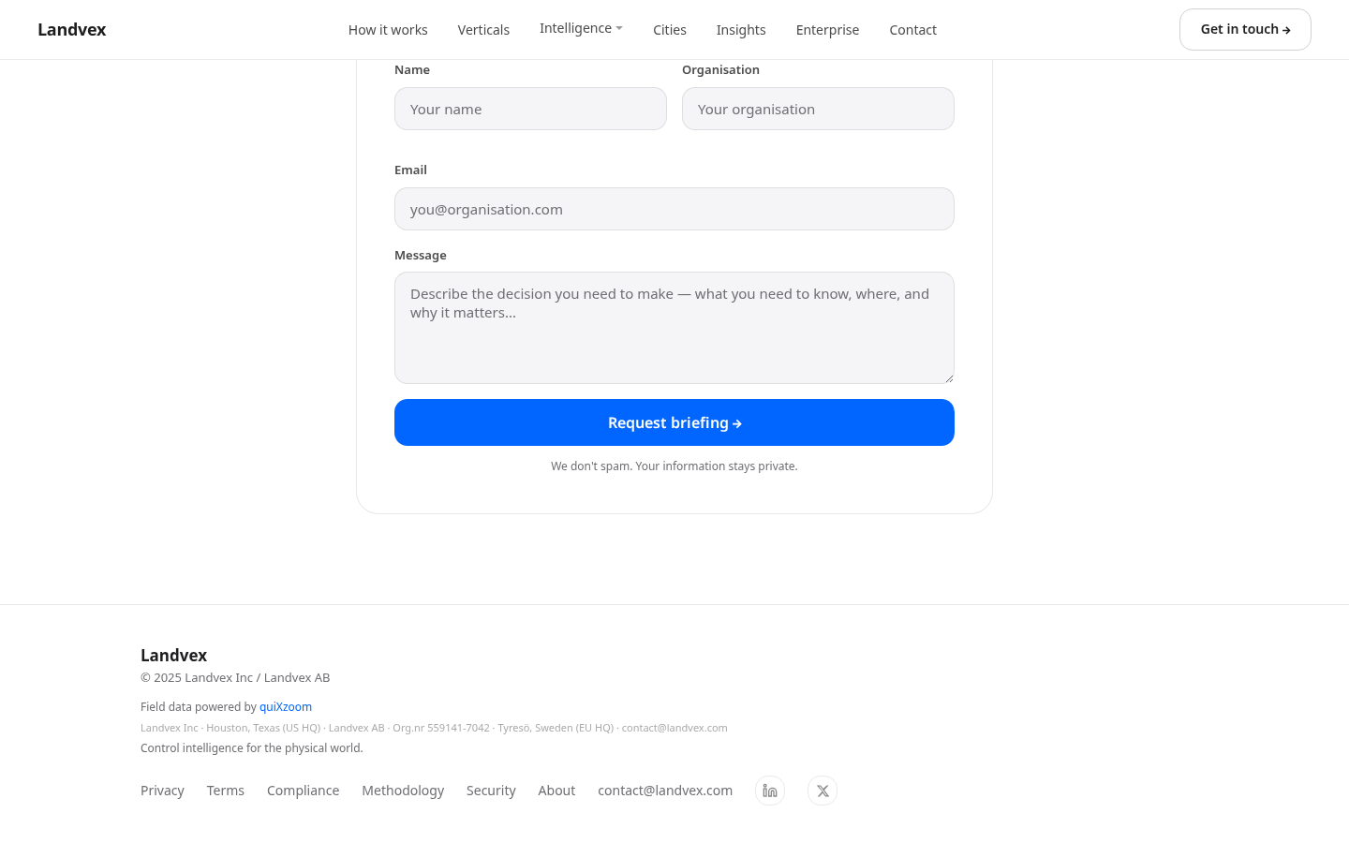
Task: Open the Privacy footer link
Action: point(162,791)
